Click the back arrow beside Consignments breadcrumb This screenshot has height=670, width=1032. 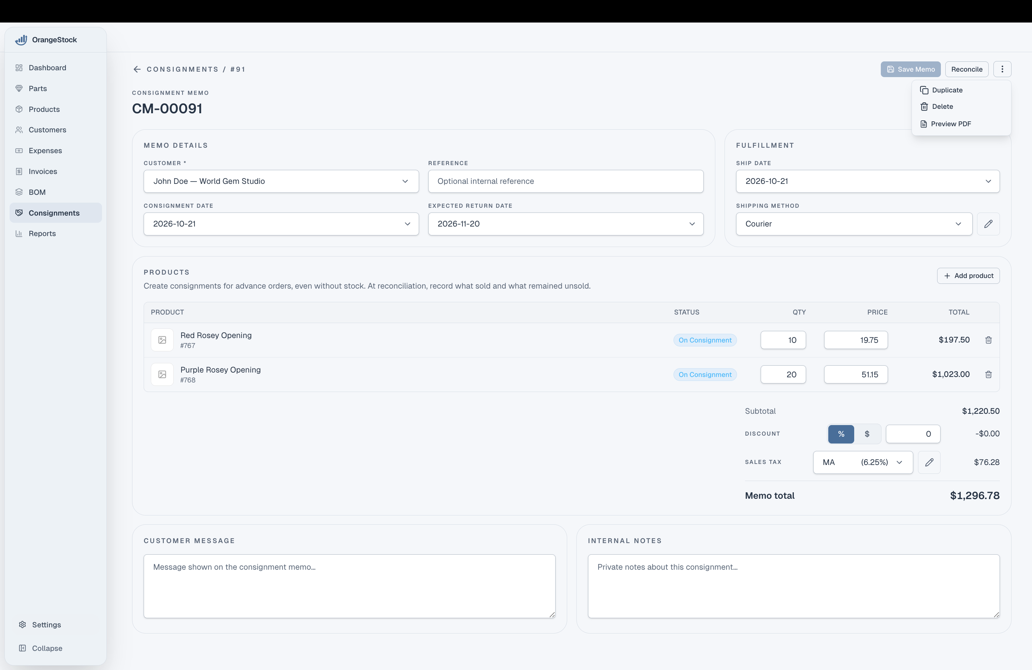coord(137,69)
